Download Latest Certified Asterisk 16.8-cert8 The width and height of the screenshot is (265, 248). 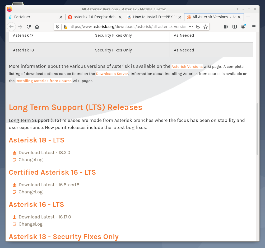(x=49, y=185)
